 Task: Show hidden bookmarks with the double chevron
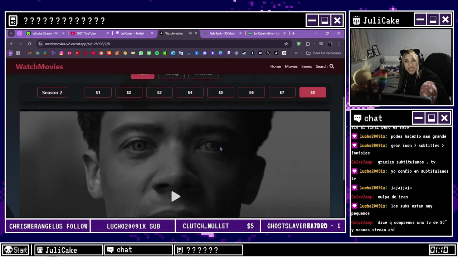296,53
